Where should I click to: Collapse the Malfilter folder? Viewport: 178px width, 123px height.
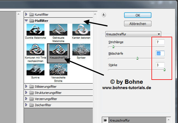[27, 20]
